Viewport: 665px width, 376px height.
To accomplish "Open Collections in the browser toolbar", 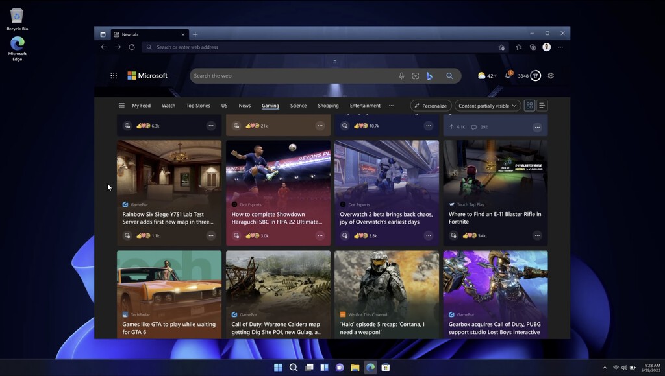I will 533,47.
